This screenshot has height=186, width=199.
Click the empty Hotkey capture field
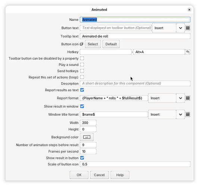click(106, 52)
